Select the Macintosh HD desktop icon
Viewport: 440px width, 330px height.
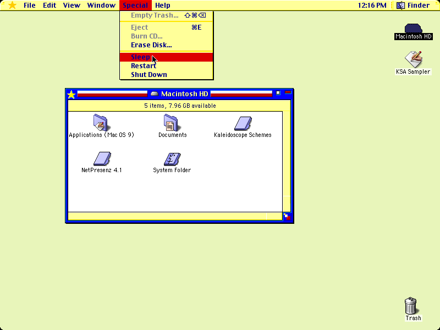coord(414,32)
